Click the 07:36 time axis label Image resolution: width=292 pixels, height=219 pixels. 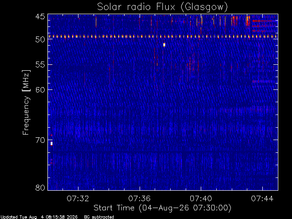139,199
